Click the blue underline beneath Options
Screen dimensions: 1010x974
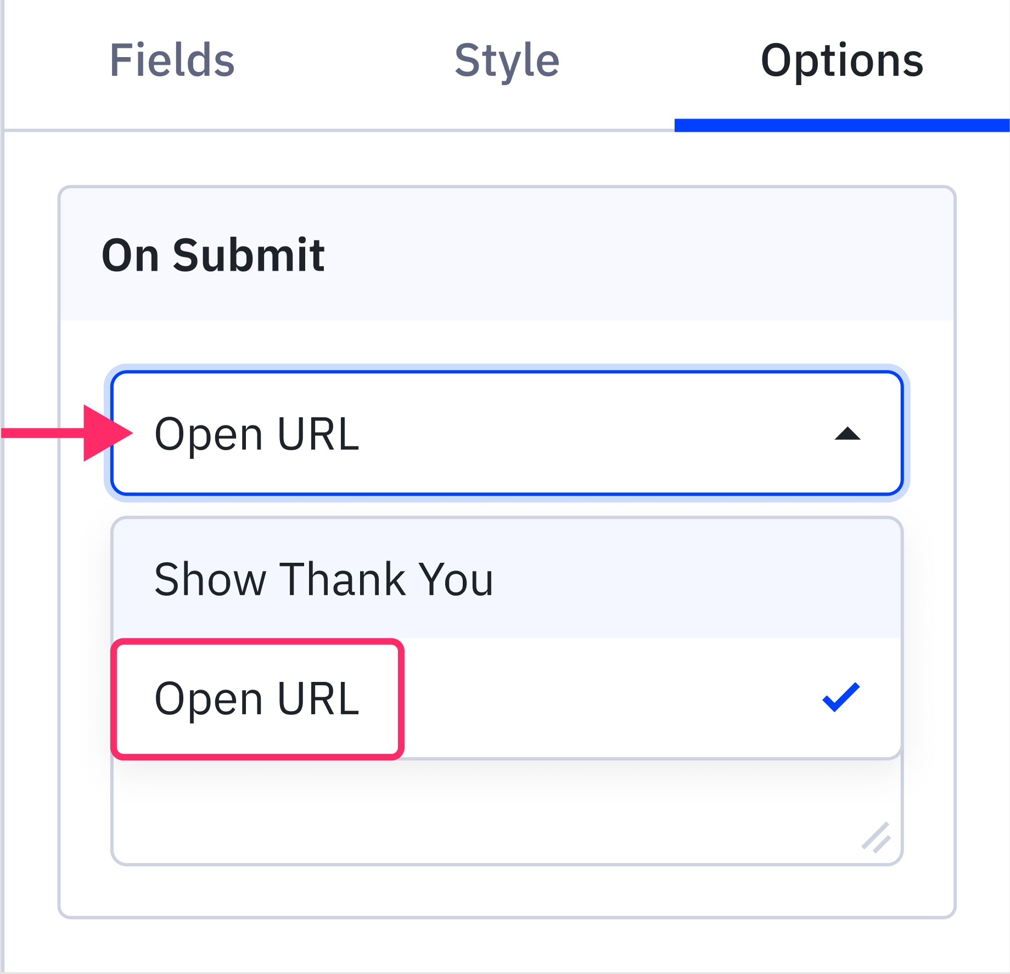pyautogui.click(x=841, y=125)
